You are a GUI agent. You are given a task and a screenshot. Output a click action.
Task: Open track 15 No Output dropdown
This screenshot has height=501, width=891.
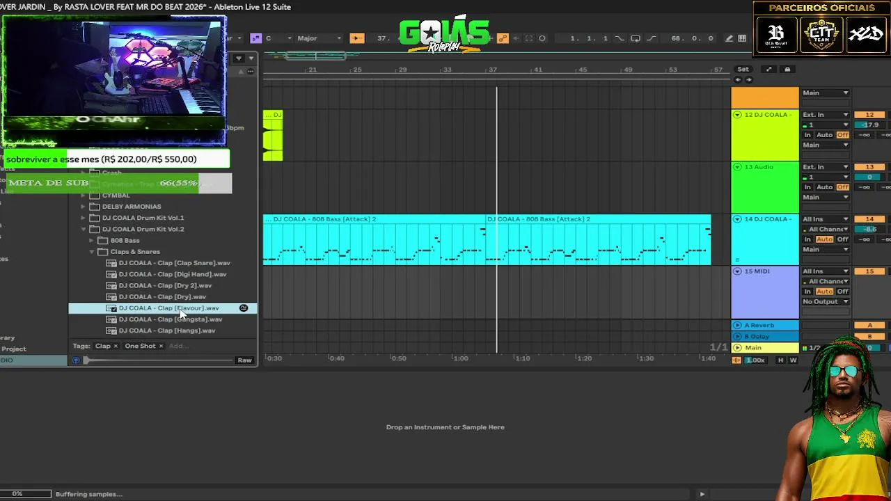826,301
